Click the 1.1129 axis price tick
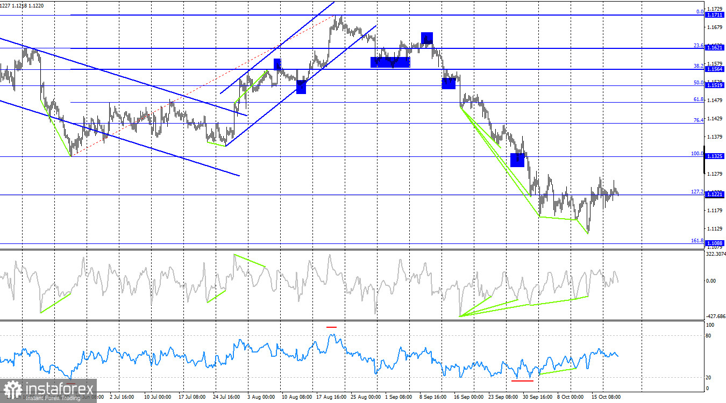The height and width of the screenshot is (403, 726). tap(715, 228)
